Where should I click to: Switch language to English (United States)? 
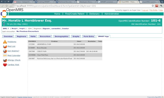pyautogui.click(x=25, y=97)
